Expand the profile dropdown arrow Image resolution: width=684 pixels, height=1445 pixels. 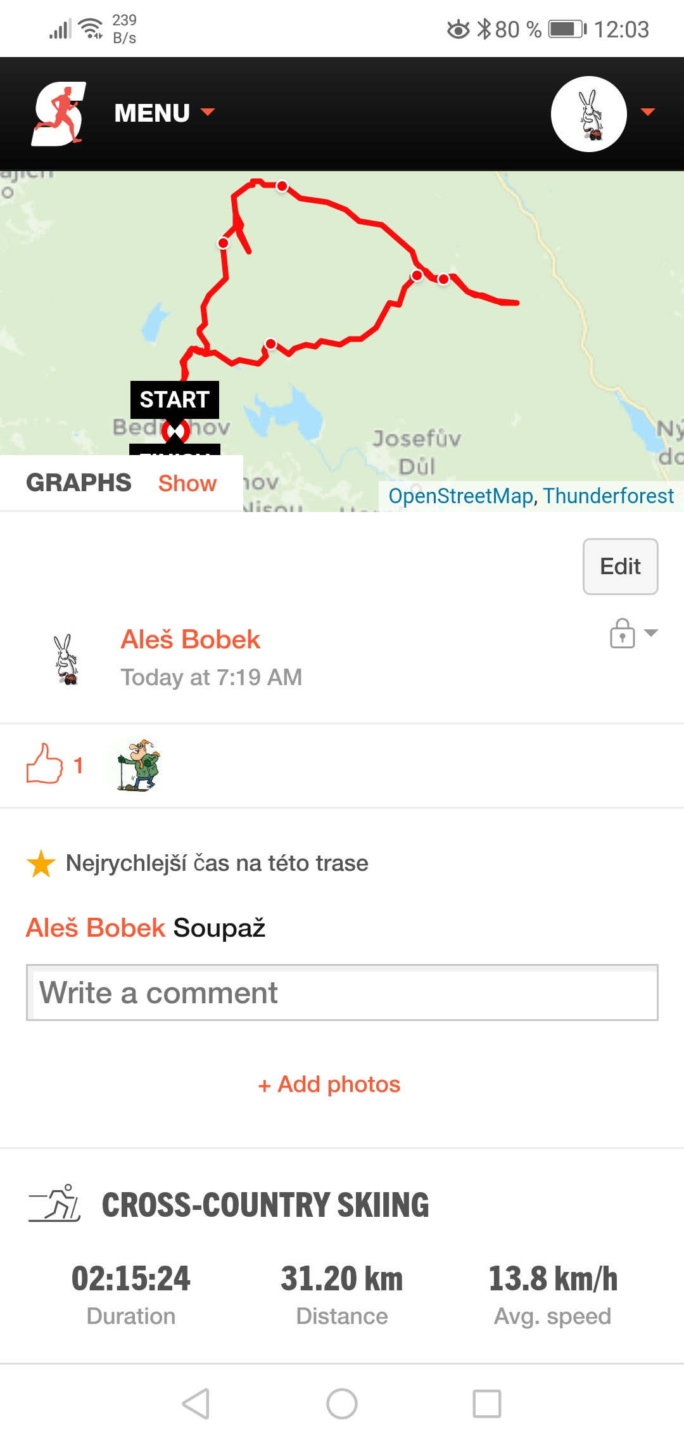click(x=648, y=112)
